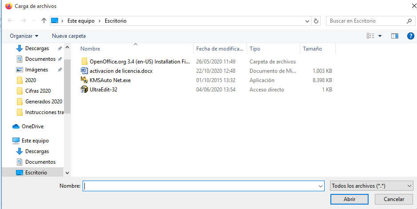417x209 pixels.
Task: Open the 'Generados 2020' sidebar folder
Action: pyautogui.click(x=44, y=102)
